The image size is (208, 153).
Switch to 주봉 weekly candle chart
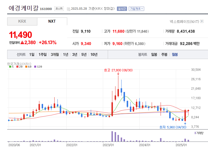(164, 54)
